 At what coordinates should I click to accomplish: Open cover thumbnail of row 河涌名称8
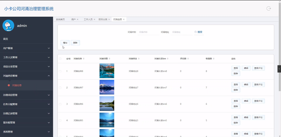tap(107, 71)
